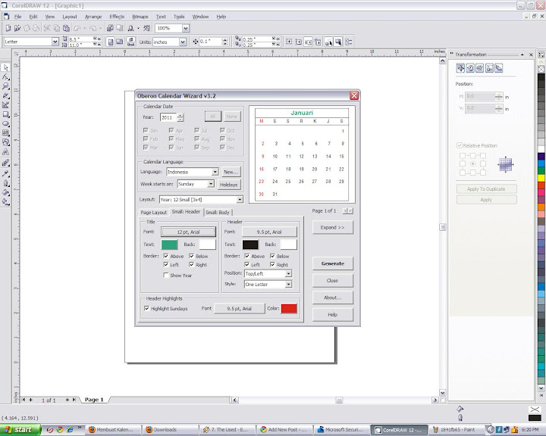Click the green Title text color swatch

tap(170, 244)
